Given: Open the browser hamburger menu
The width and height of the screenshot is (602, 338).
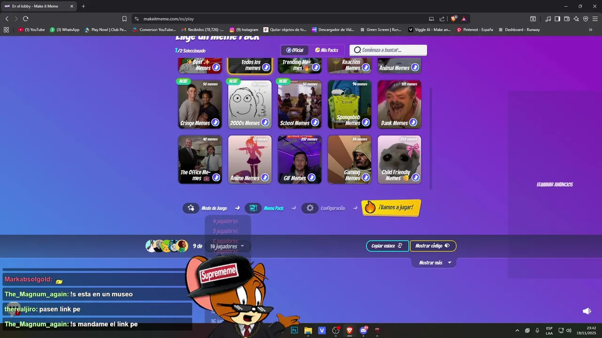Looking at the screenshot, I should [x=595, y=19].
